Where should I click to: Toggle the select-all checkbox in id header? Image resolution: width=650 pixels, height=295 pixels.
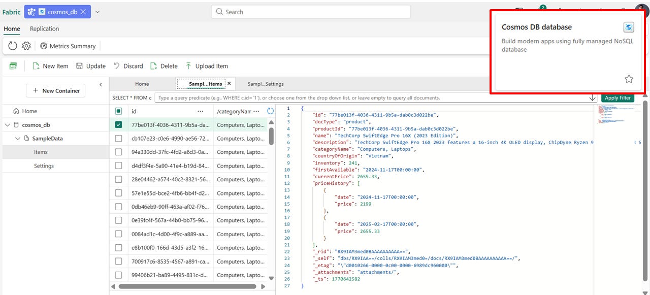point(118,111)
